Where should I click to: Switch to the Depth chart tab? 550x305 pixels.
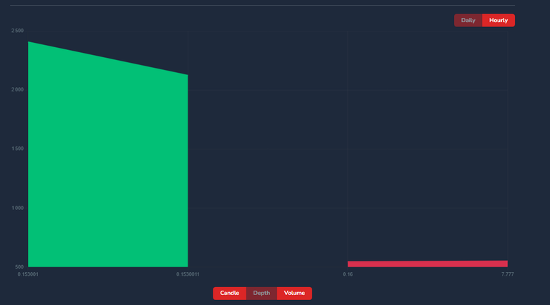tap(261, 293)
